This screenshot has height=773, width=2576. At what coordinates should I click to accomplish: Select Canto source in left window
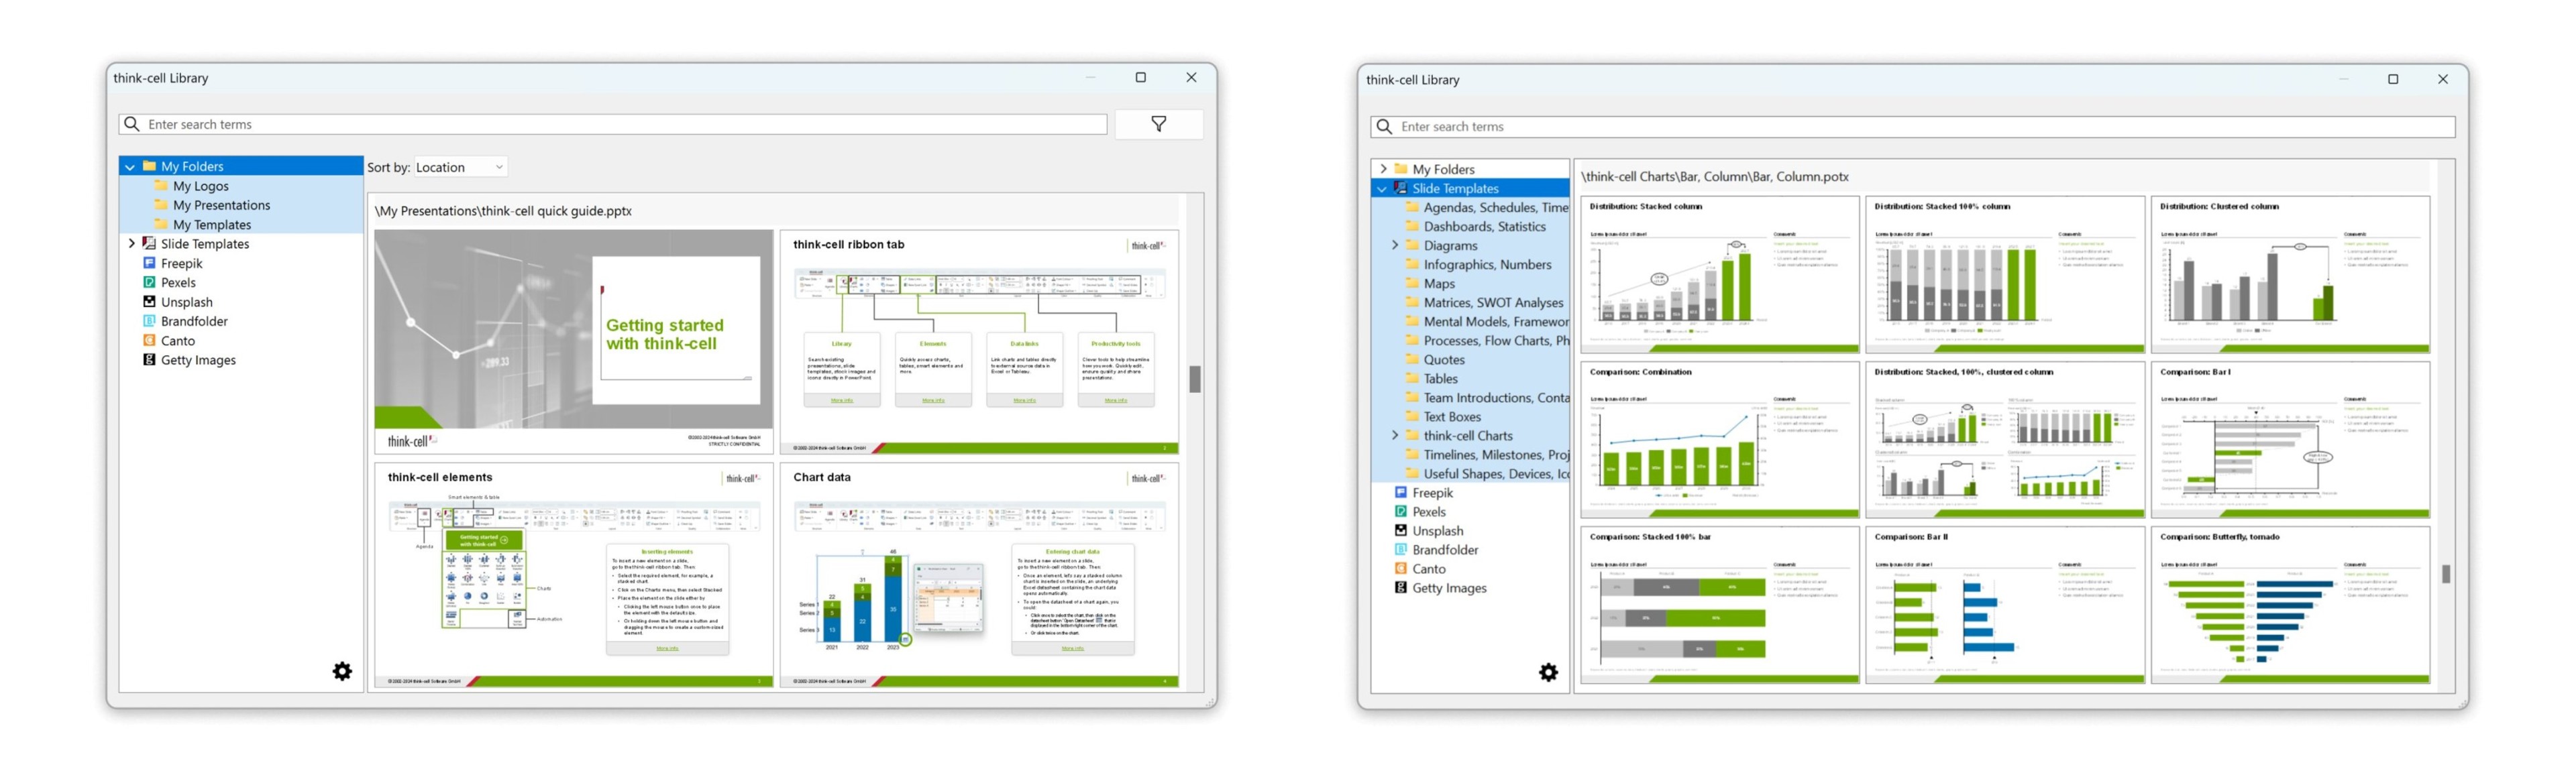(x=178, y=341)
